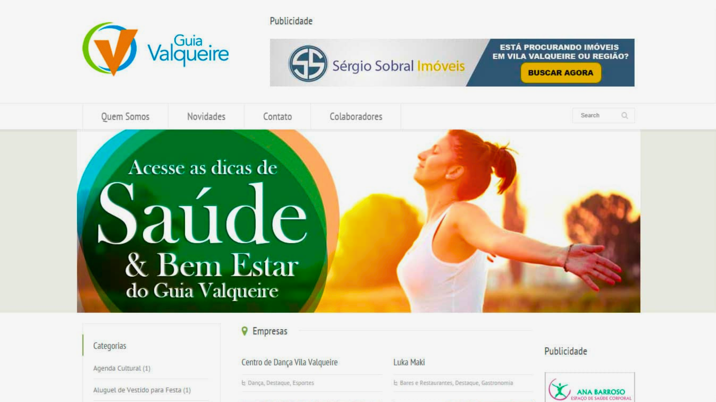The width and height of the screenshot is (716, 402).
Task: Click the Saúde & Bem Estar banner
Action: [358, 221]
